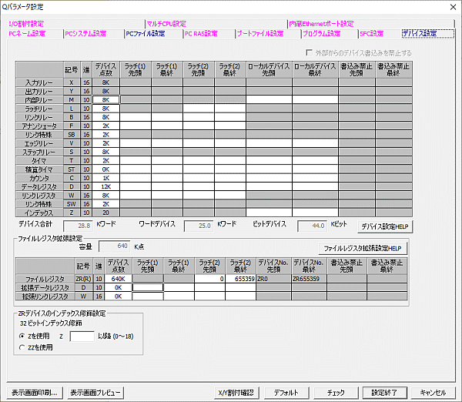Select プログラム設定 tab
This screenshot has width=462, height=402.
click(x=321, y=34)
